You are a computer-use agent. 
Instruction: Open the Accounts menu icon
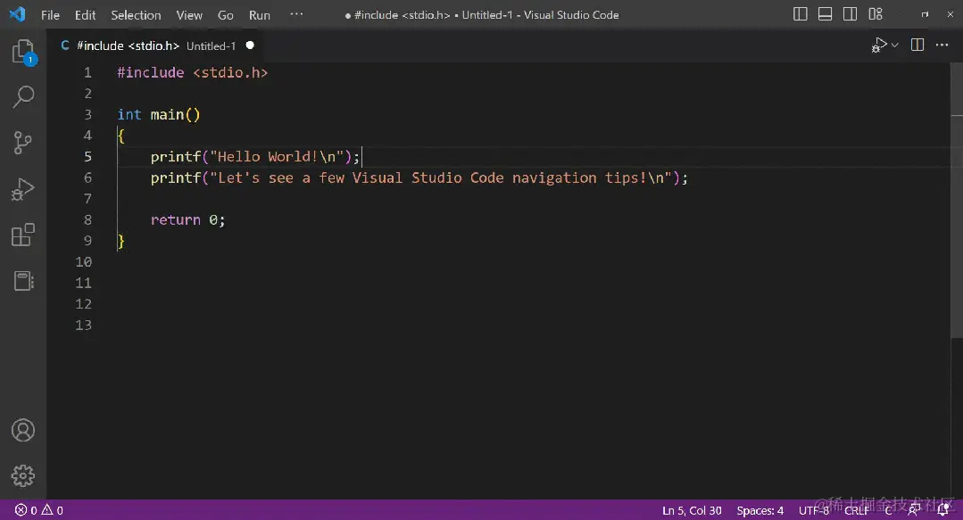(x=23, y=431)
